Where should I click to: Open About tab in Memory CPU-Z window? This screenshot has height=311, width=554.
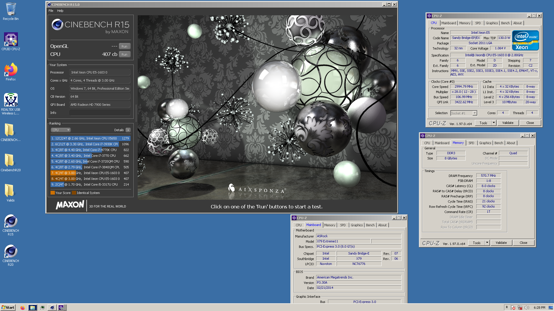click(x=511, y=143)
